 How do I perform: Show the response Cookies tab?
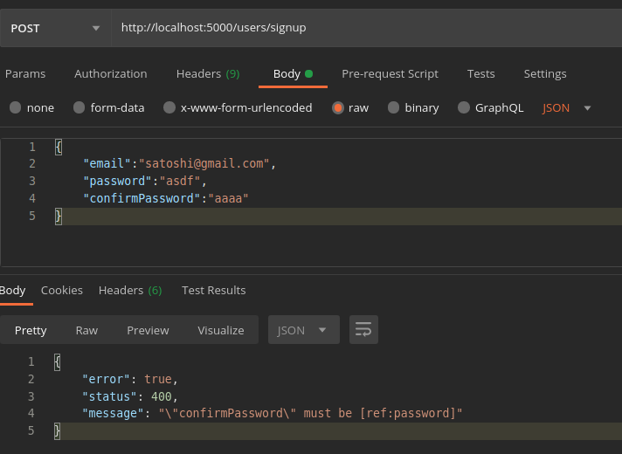(62, 291)
